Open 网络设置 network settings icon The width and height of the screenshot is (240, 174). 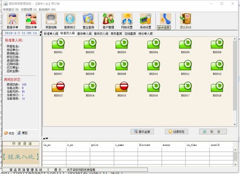click(127, 21)
